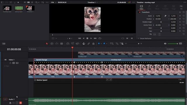Open the viewer zoom percentage dropdown
Image resolution: width=187 pixels, height=105 pixels.
53,2
